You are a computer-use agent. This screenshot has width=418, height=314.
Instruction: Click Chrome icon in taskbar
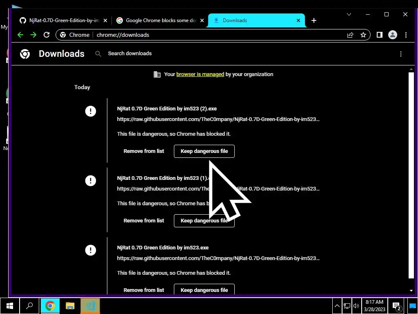pos(50,306)
